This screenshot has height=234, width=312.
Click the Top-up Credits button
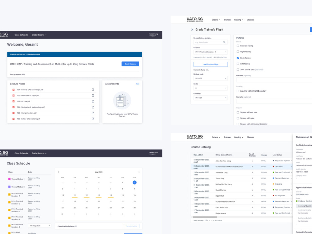click(x=131, y=226)
